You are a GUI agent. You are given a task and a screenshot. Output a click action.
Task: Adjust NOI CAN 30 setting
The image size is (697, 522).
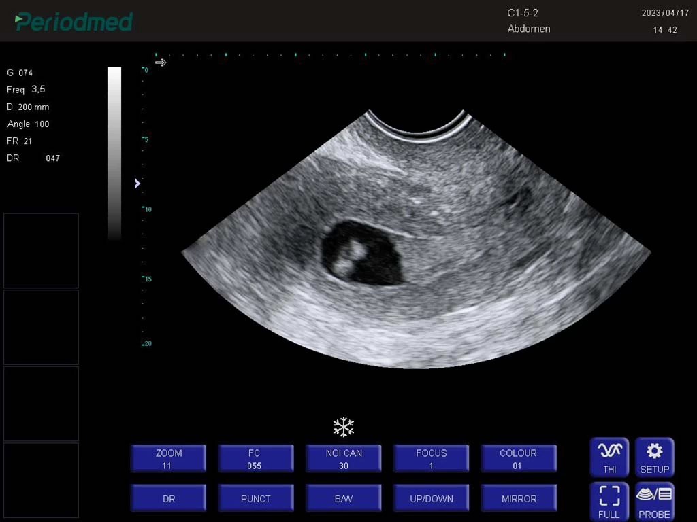[343, 459]
